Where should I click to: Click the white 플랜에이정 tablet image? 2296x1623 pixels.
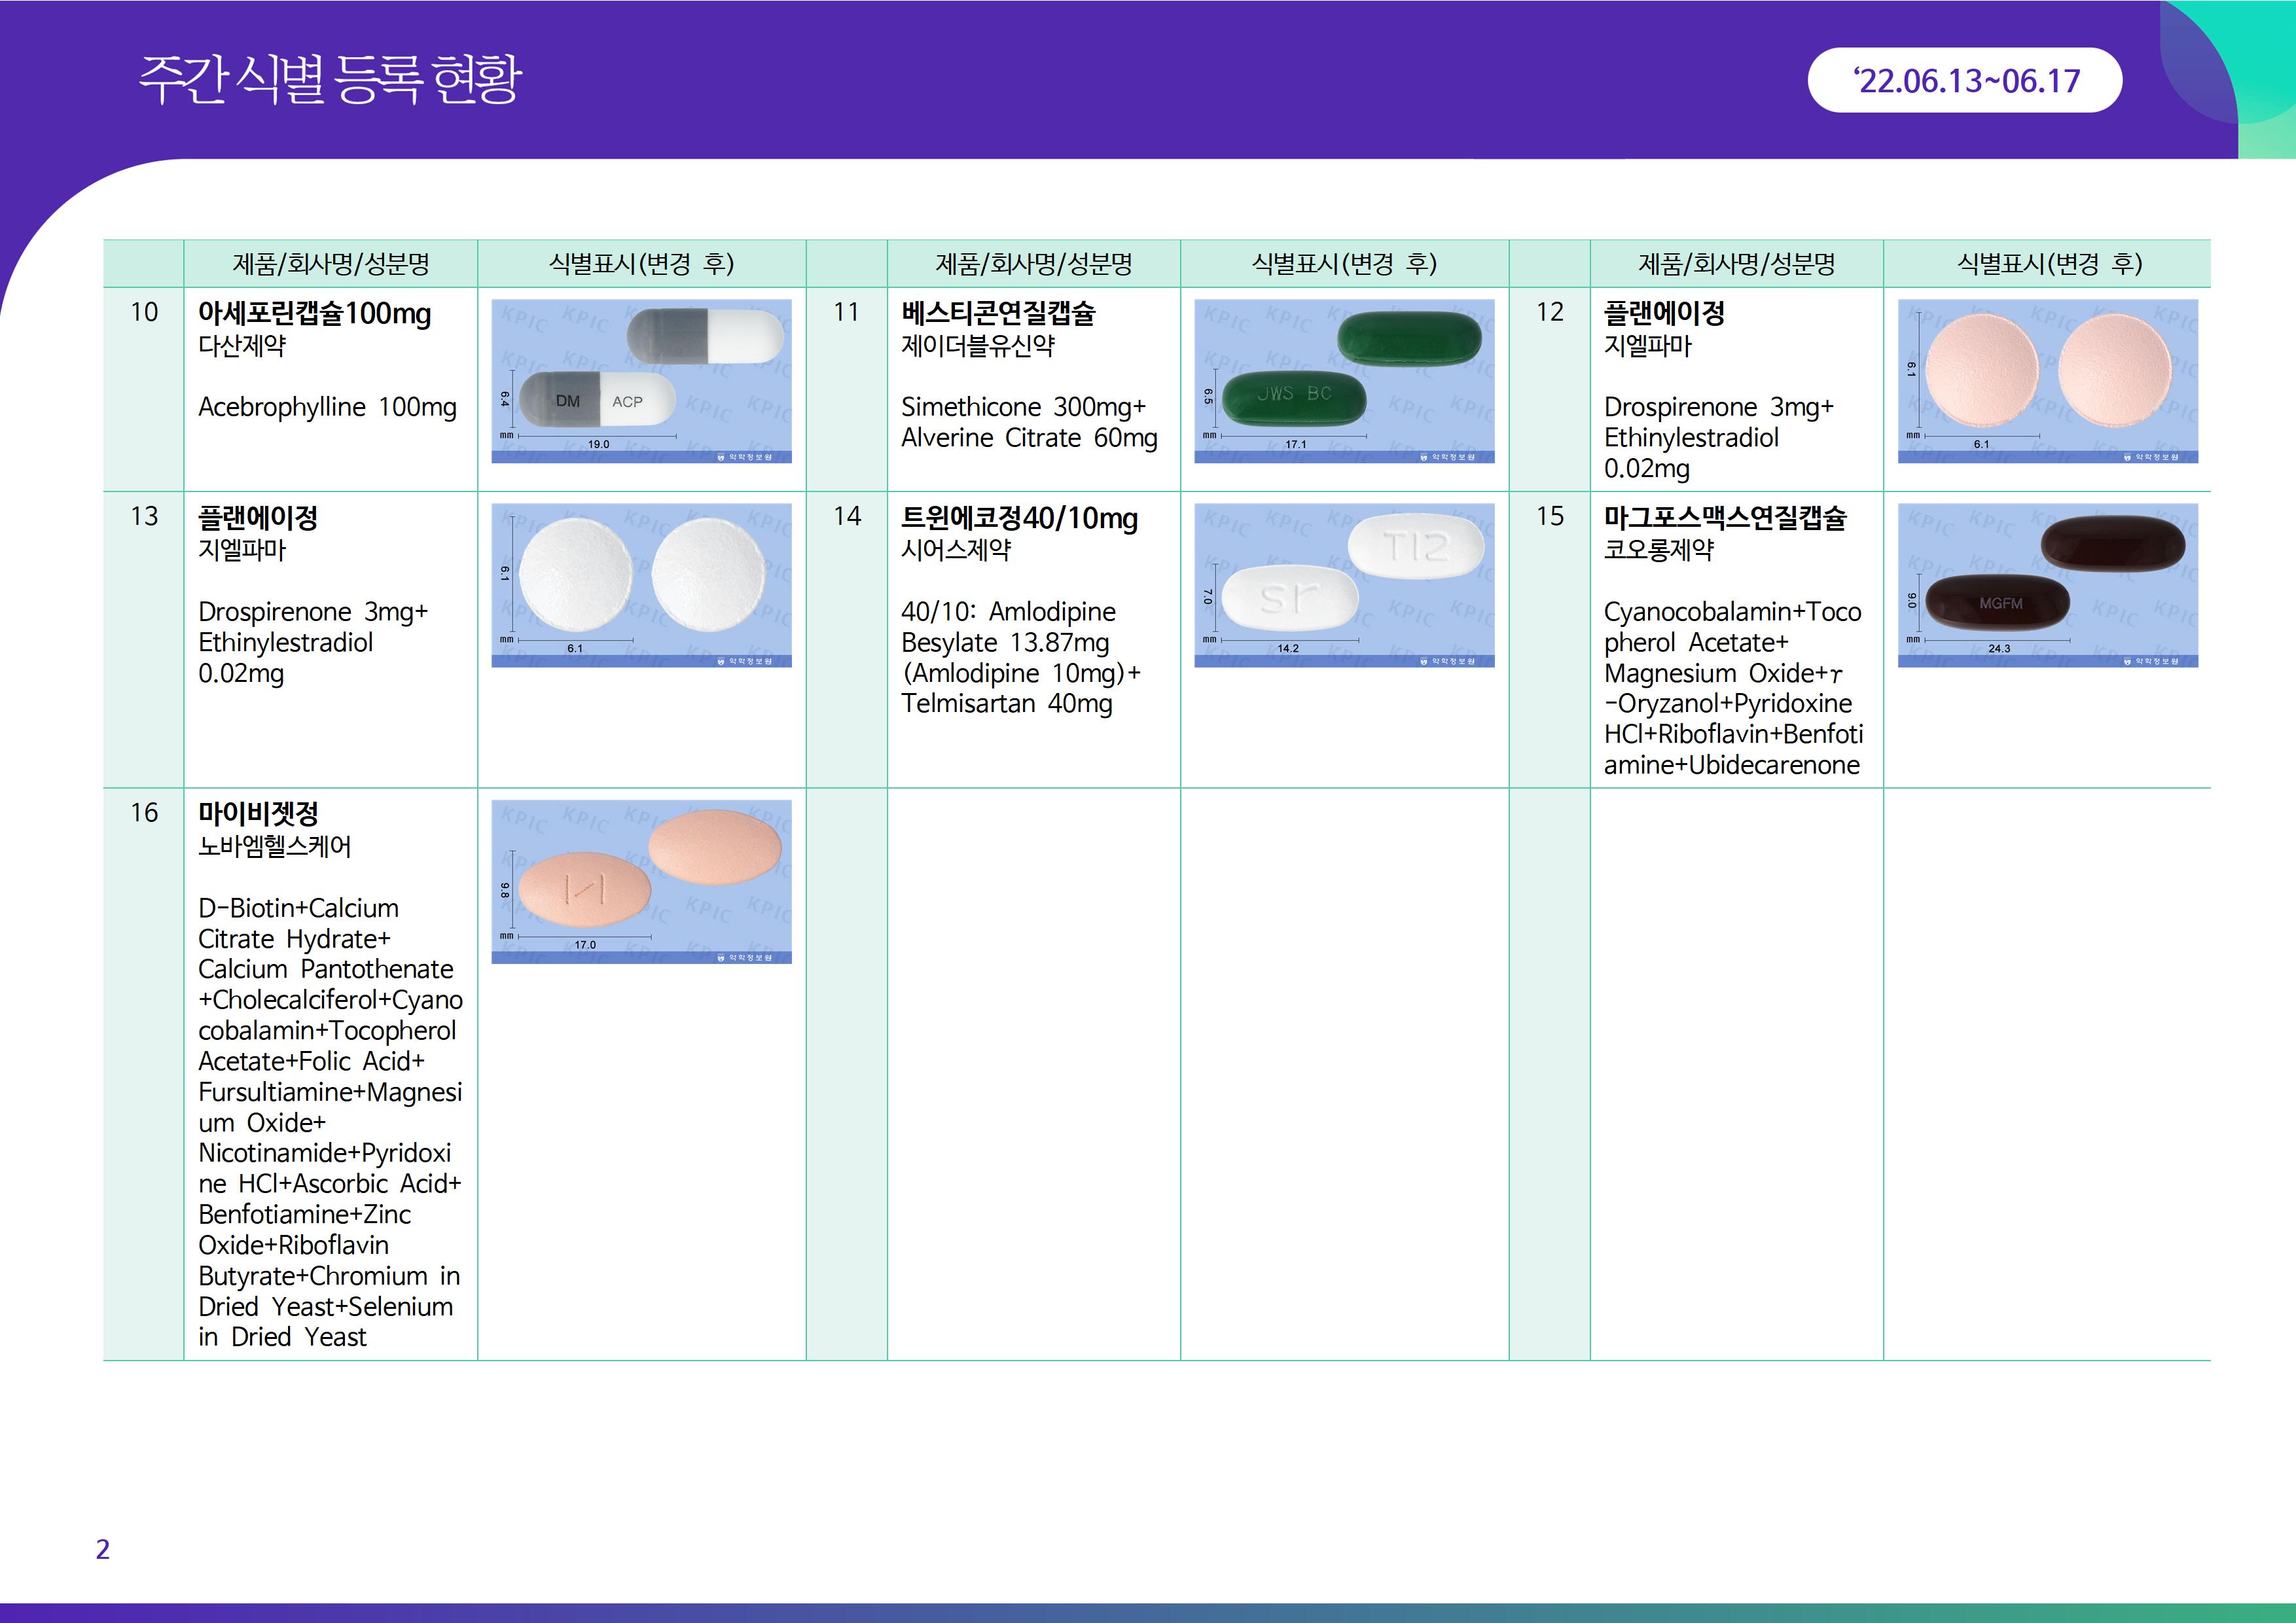[641, 585]
